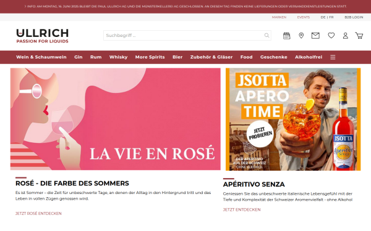Click the info banner about 16. Juni closure
The image size is (371, 231).
pos(185,6)
